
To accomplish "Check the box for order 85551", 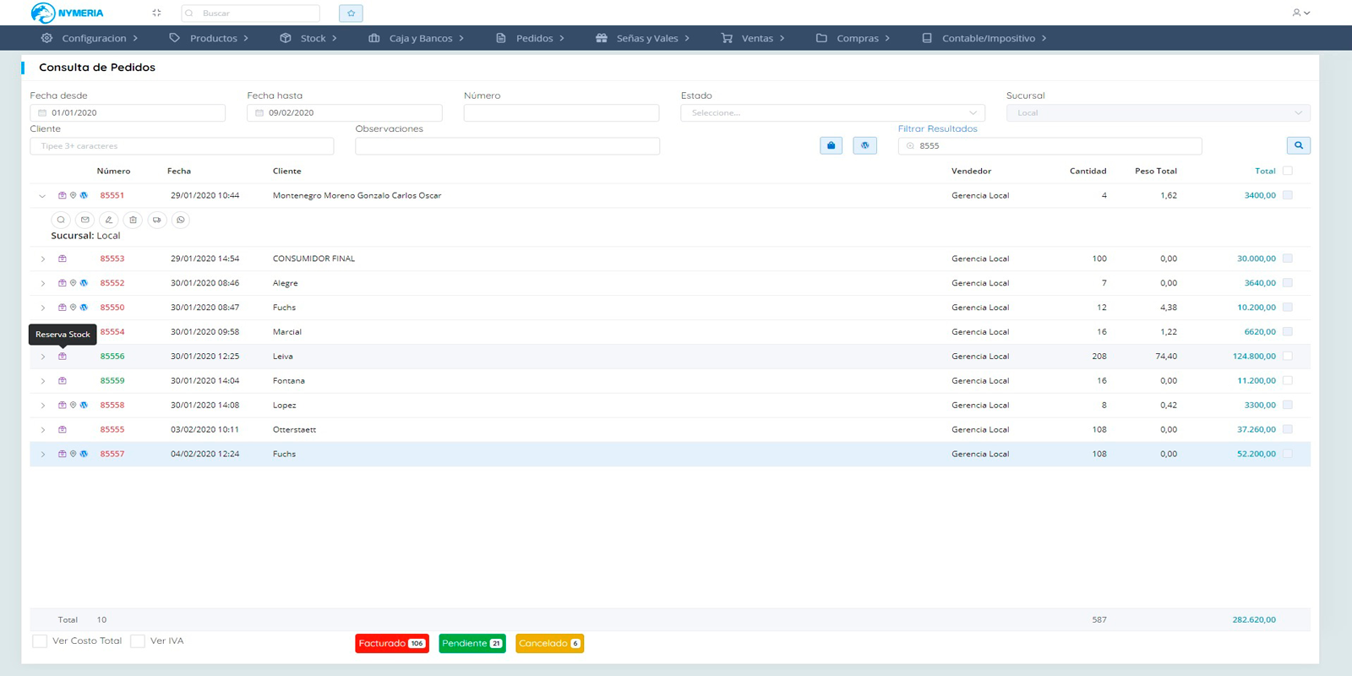I will pos(1288,195).
